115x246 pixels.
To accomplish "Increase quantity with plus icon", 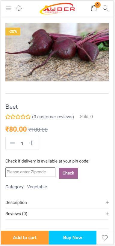I will point(32,143).
